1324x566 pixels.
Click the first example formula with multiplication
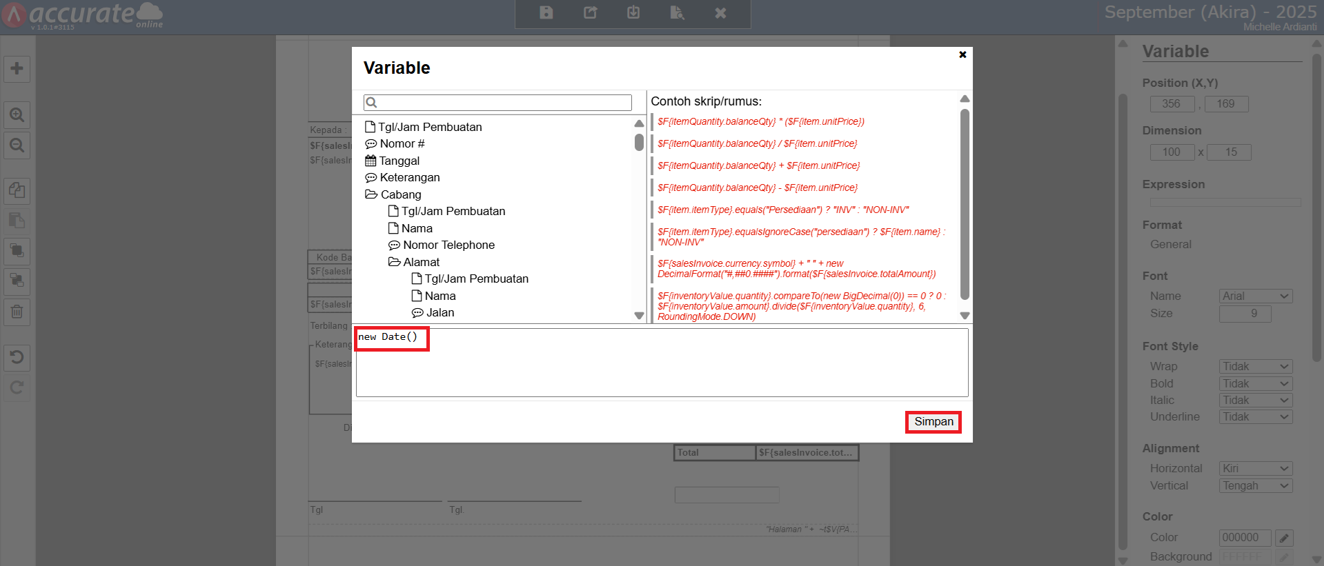click(x=760, y=122)
